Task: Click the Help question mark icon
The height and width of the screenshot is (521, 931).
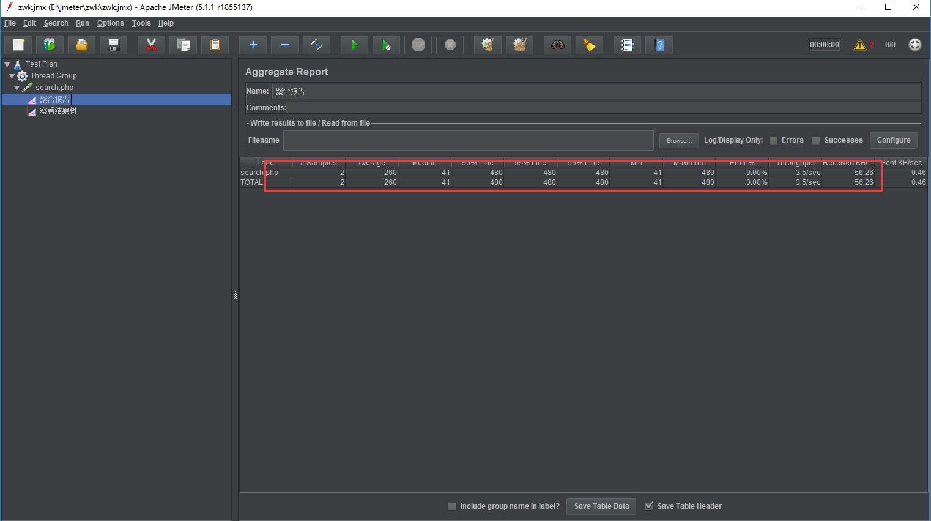Action: pyautogui.click(x=659, y=45)
